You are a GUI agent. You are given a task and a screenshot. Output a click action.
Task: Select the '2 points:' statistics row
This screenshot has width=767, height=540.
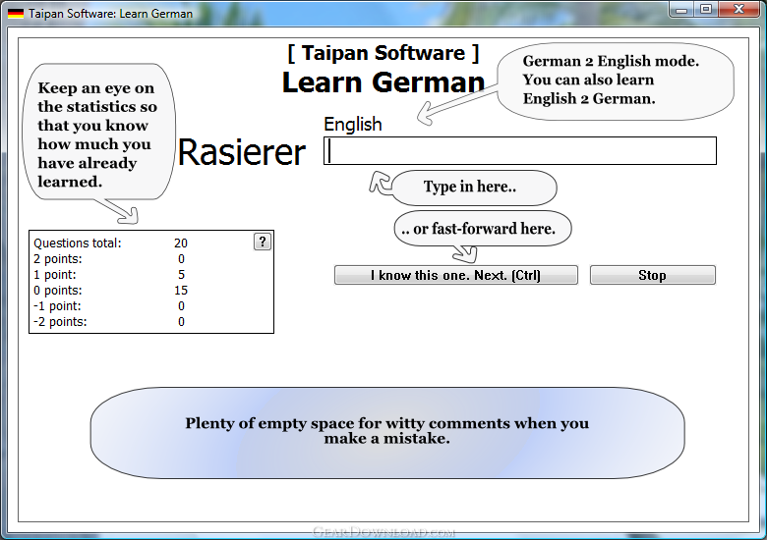(x=109, y=259)
